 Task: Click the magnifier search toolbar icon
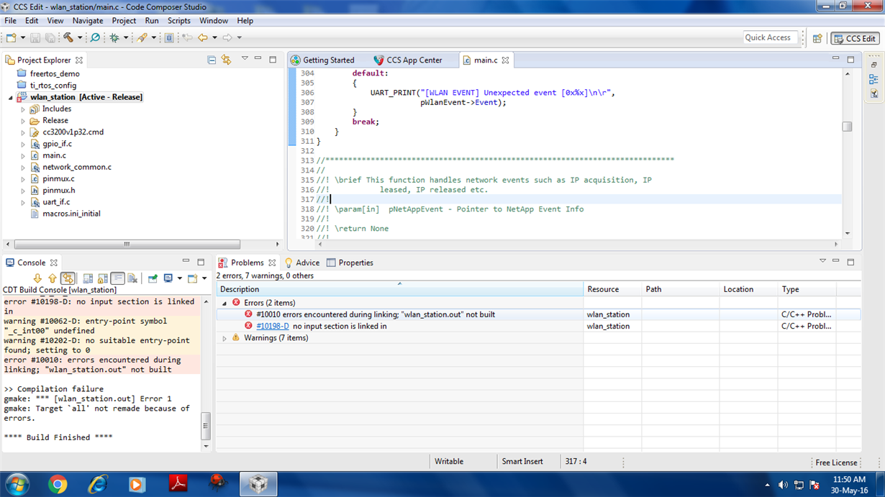pyautogui.click(x=95, y=37)
